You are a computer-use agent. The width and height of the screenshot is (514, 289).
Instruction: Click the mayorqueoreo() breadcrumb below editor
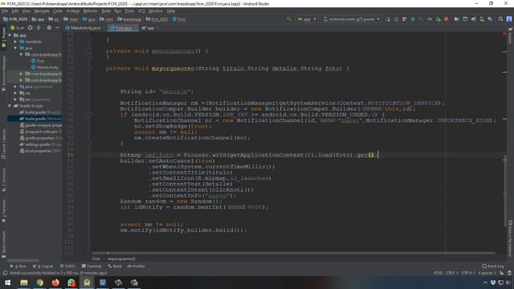click(x=121, y=258)
